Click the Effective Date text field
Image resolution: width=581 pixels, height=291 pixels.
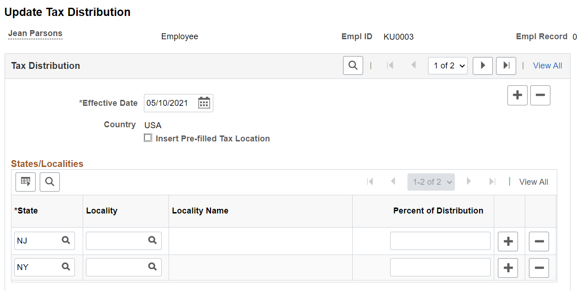[171, 103]
